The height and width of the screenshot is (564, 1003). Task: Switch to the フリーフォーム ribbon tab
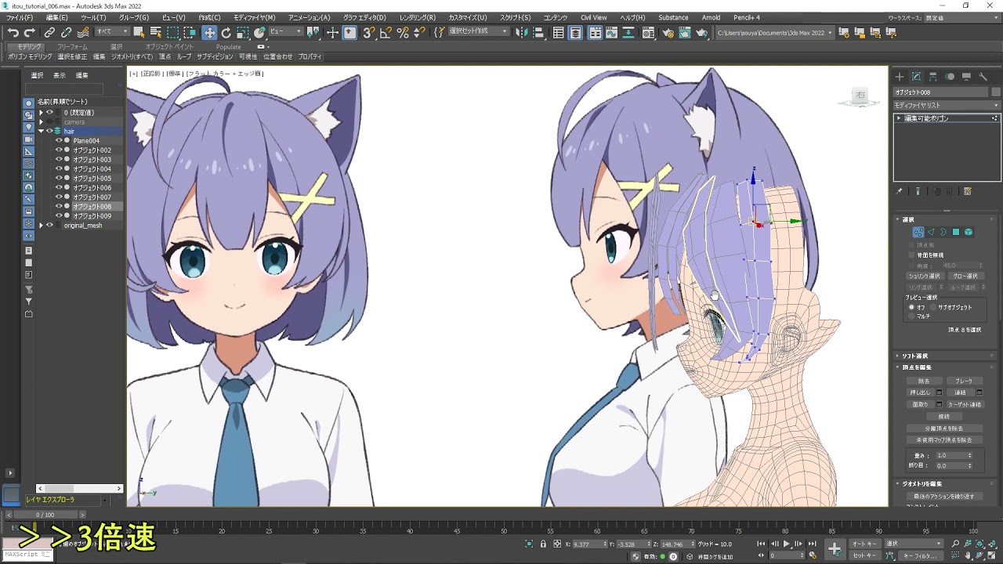[x=72, y=47]
